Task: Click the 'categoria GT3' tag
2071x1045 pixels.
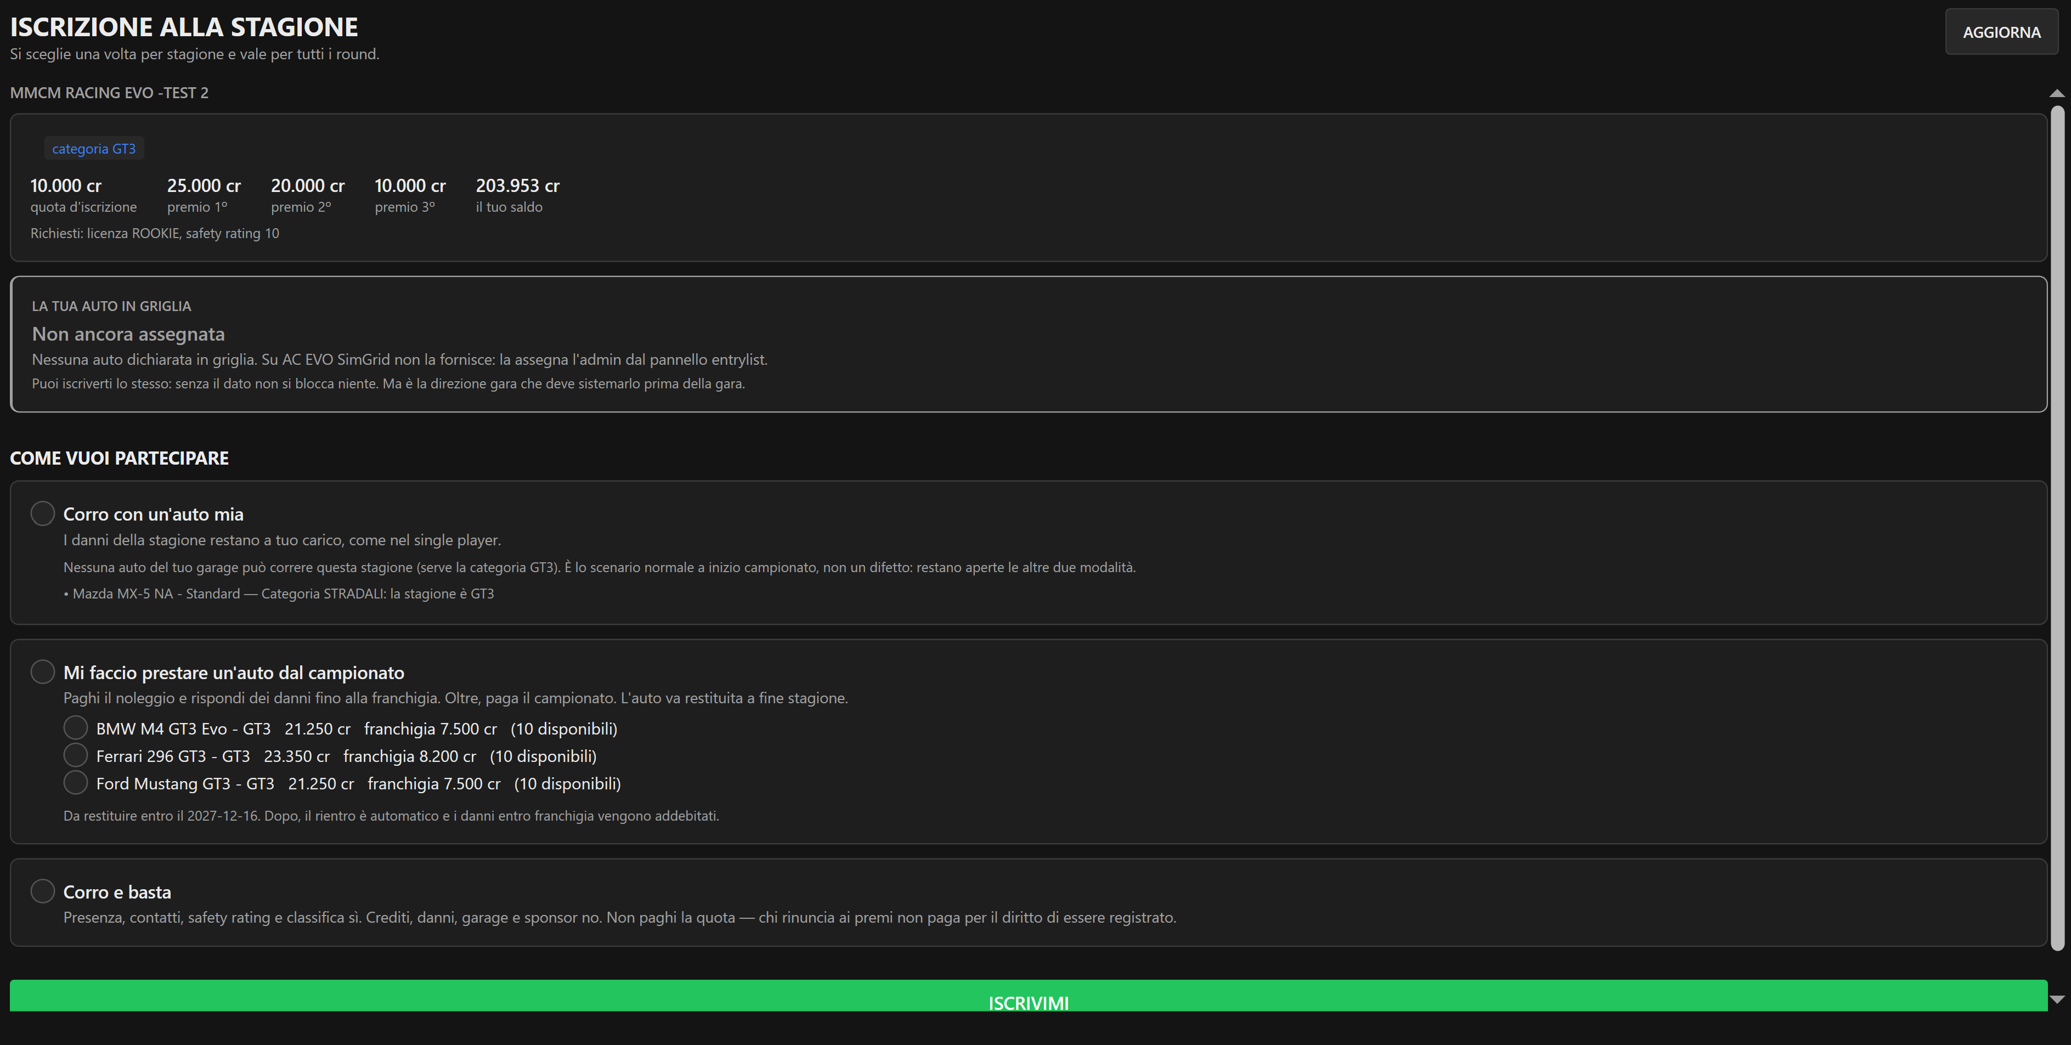Action: (94, 149)
